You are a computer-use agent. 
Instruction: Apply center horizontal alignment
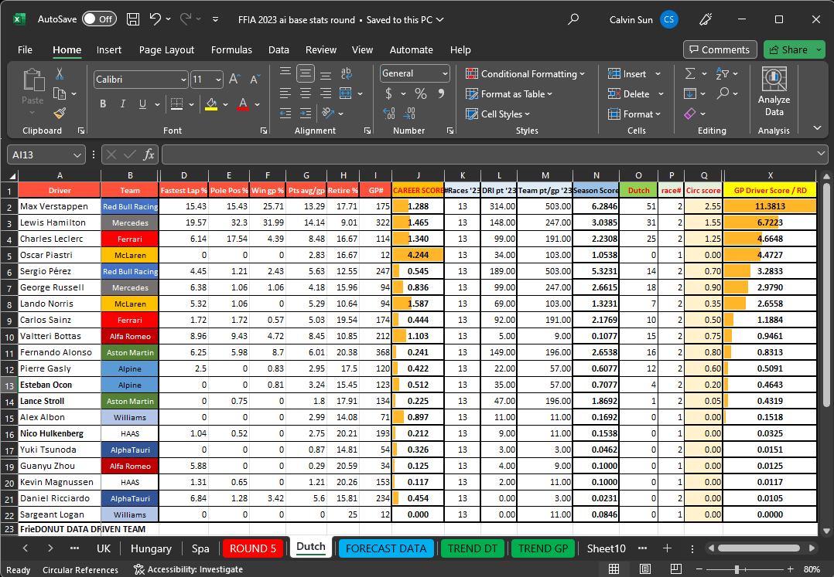coord(306,93)
